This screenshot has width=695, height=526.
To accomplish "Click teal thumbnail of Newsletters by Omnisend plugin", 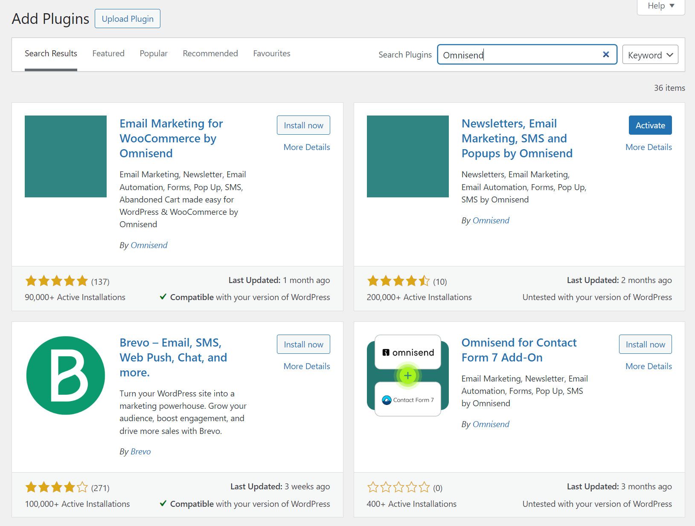I will click(408, 156).
